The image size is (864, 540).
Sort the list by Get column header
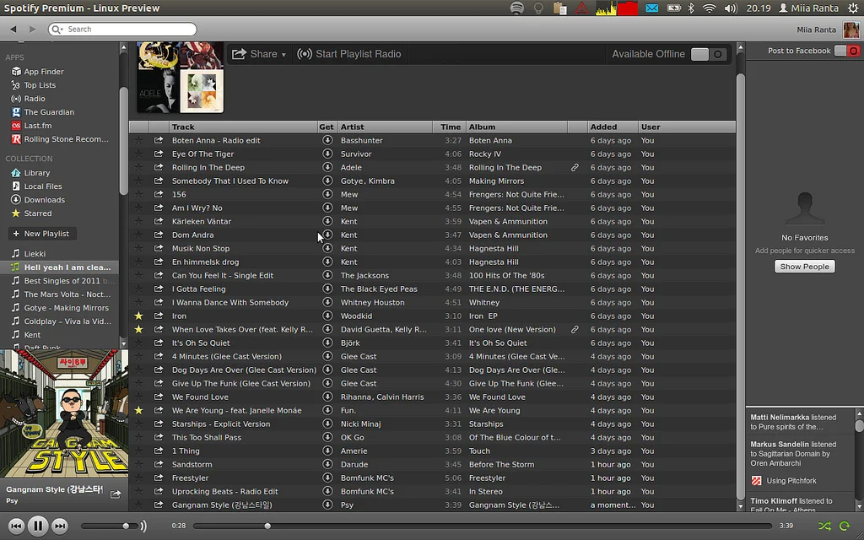click(x=327, y=127)
